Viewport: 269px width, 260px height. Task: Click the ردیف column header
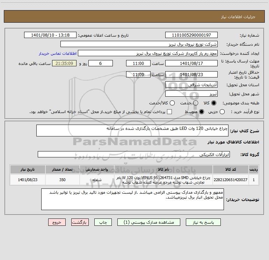click(254, 169)
